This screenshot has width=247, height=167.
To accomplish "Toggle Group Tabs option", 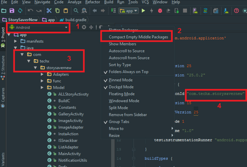I will point(119,122).
